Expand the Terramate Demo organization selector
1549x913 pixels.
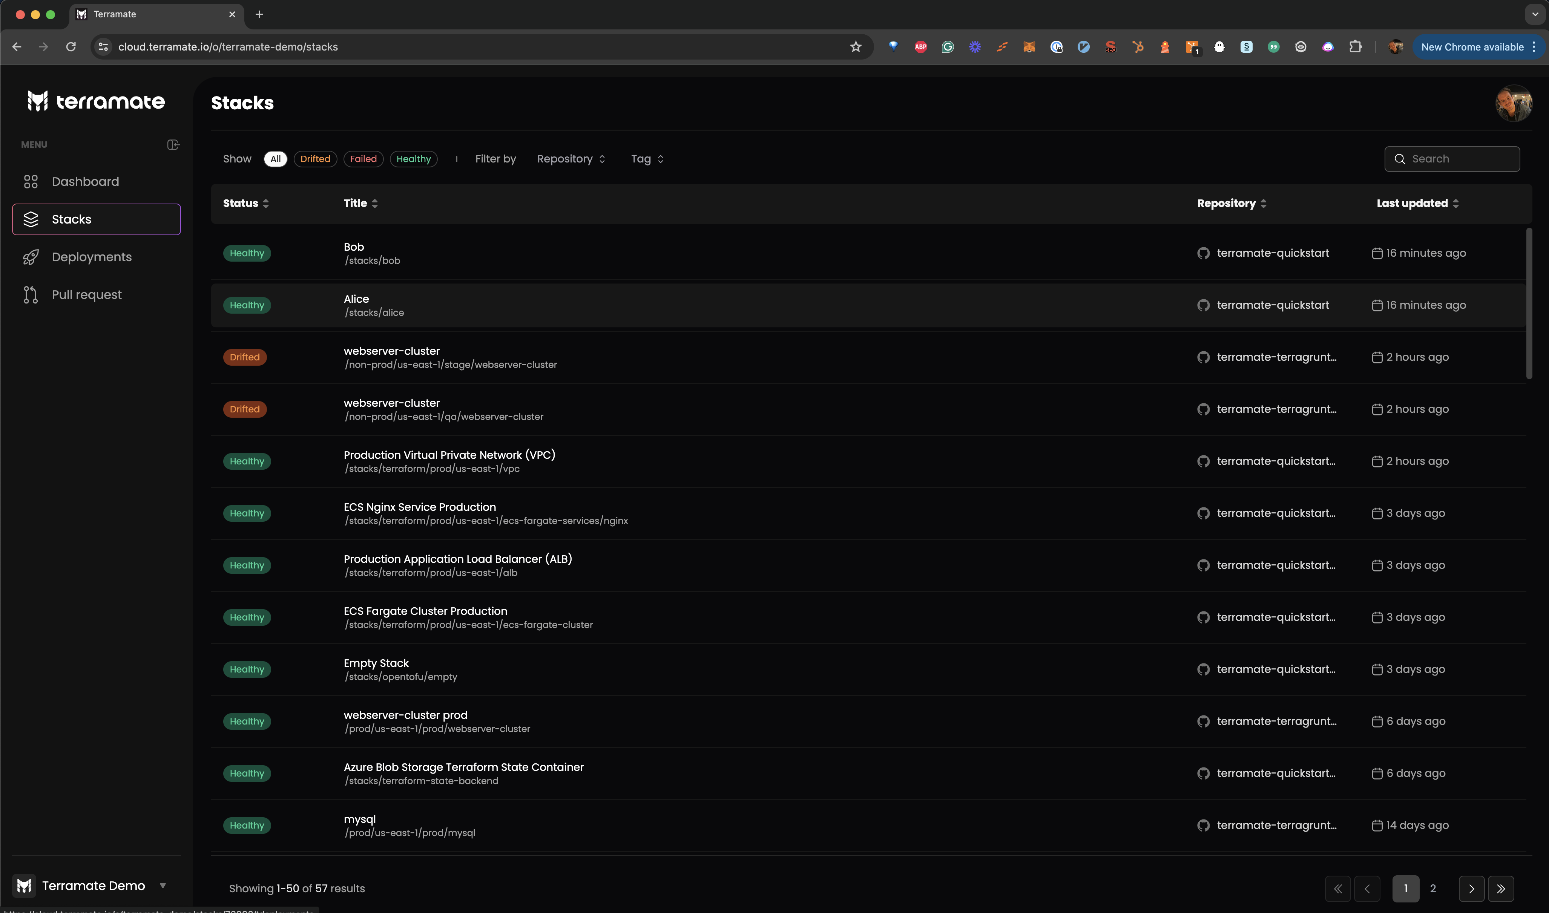[163, 886]
